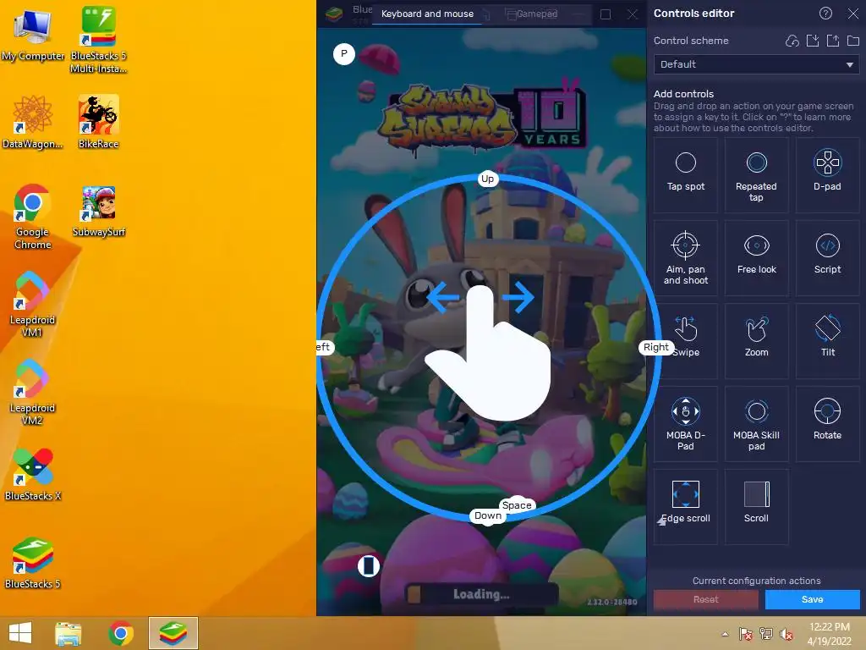Open the Controls editor help icon

(x=825, y=14)
